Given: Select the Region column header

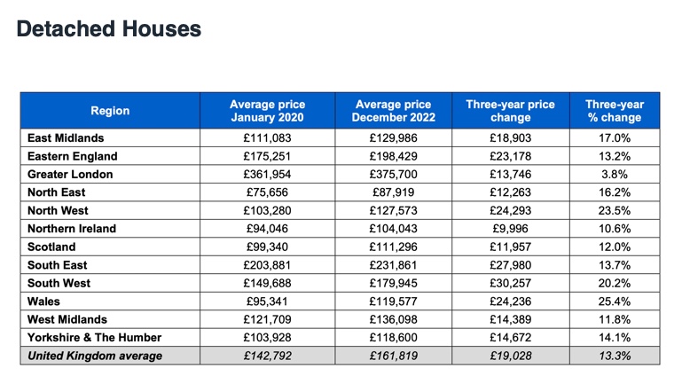Looking at the screenshot, I should coord(110,111).
